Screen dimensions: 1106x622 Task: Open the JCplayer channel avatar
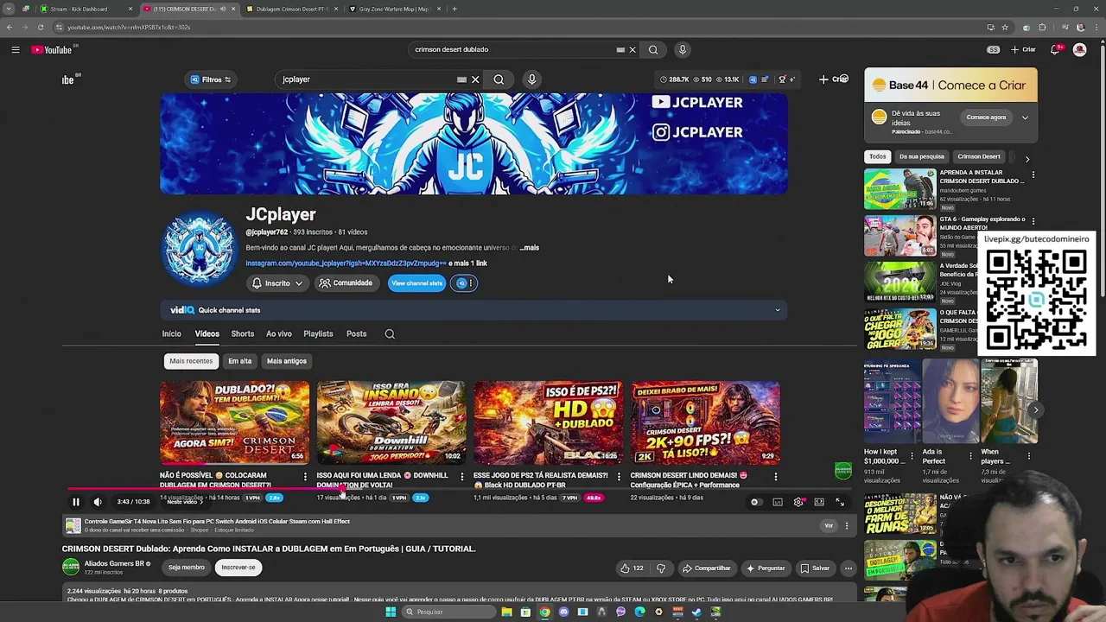click(x=199, y=248)
